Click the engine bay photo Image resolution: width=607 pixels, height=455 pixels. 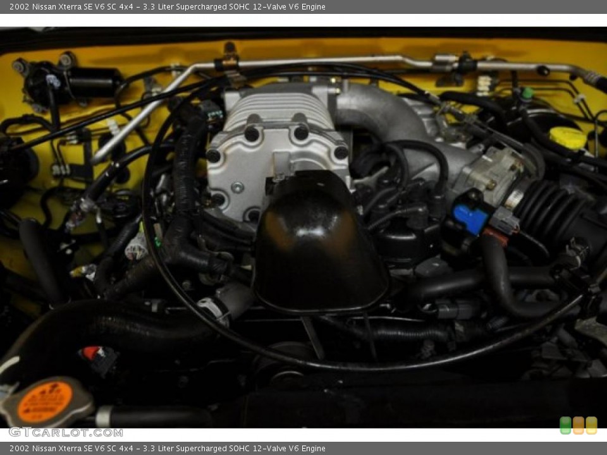click(303, 227)
